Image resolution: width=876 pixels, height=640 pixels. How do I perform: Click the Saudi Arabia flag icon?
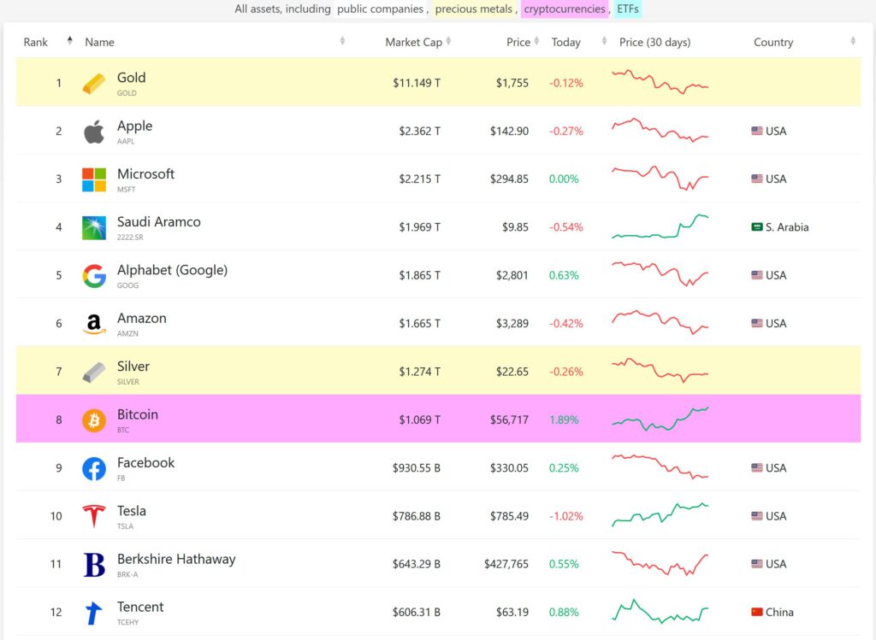(x=757, y=227)
